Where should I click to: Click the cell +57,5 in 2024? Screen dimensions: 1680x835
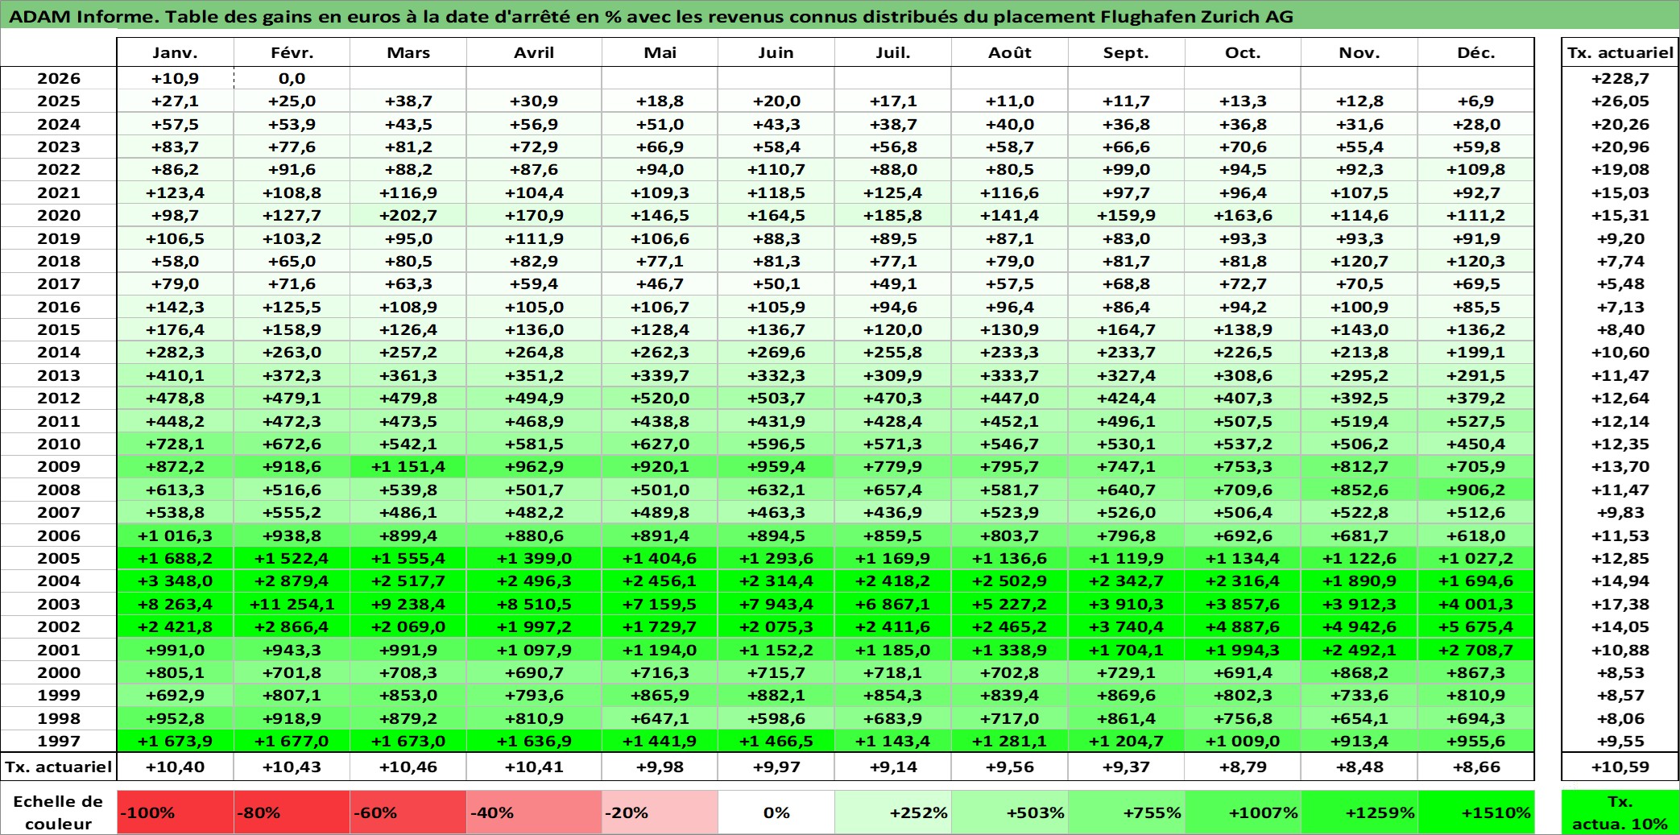[x=175, y=124]
